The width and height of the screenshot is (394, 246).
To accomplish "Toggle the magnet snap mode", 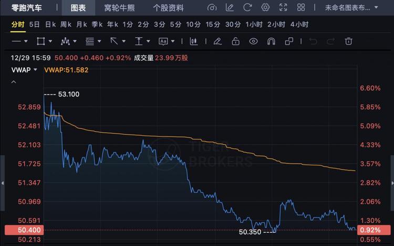I will point(271,41).
